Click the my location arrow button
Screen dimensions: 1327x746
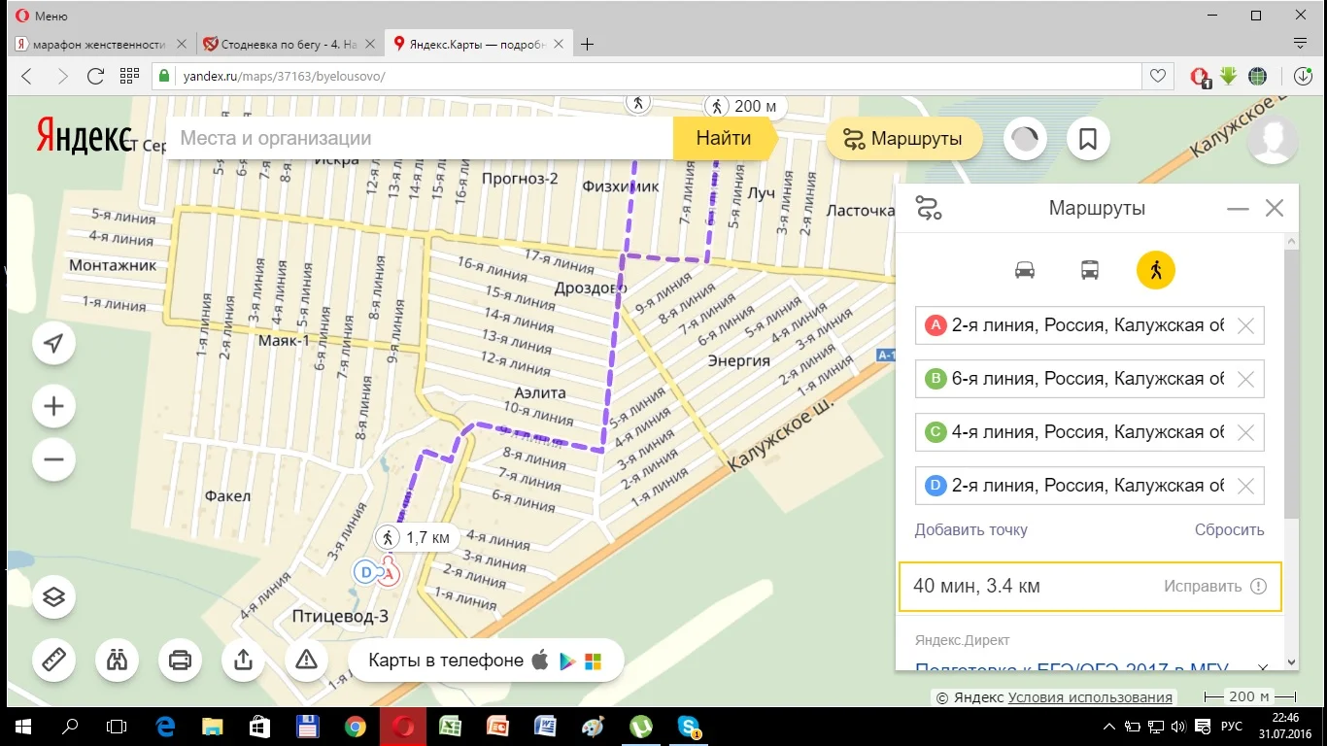tap(53, 344)
